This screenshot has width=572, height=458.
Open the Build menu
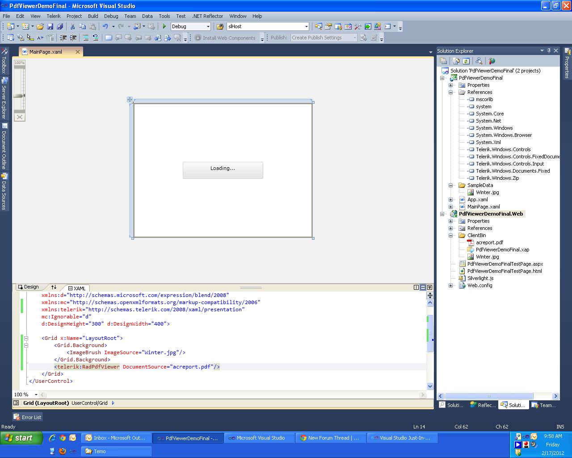pos(93,16)
